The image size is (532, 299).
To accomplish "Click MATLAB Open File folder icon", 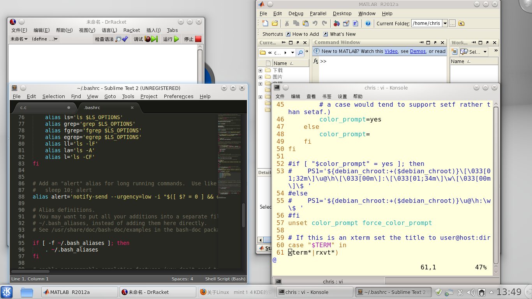I will pos(275,23).
